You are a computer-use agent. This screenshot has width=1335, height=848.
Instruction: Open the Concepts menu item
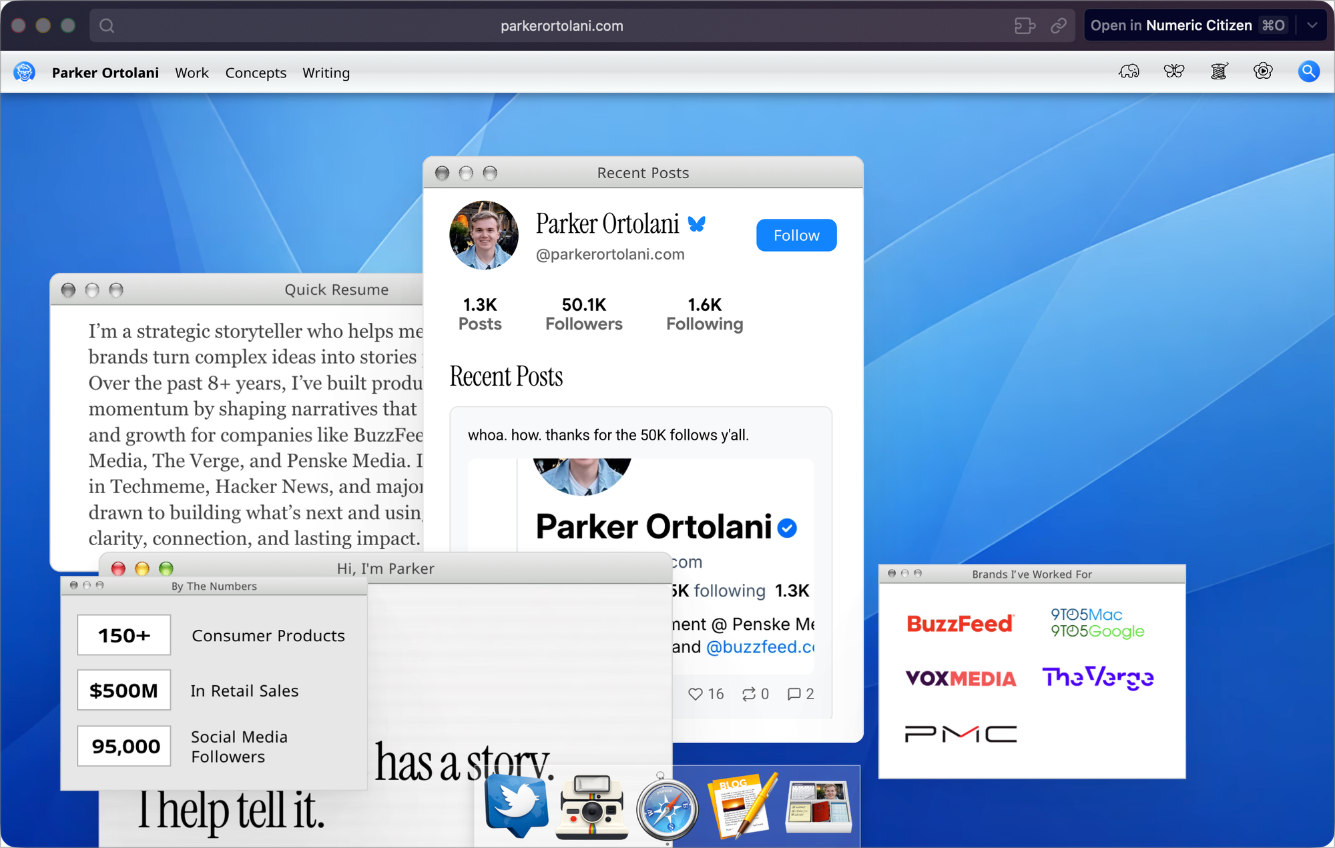click(x=256, y=73)
